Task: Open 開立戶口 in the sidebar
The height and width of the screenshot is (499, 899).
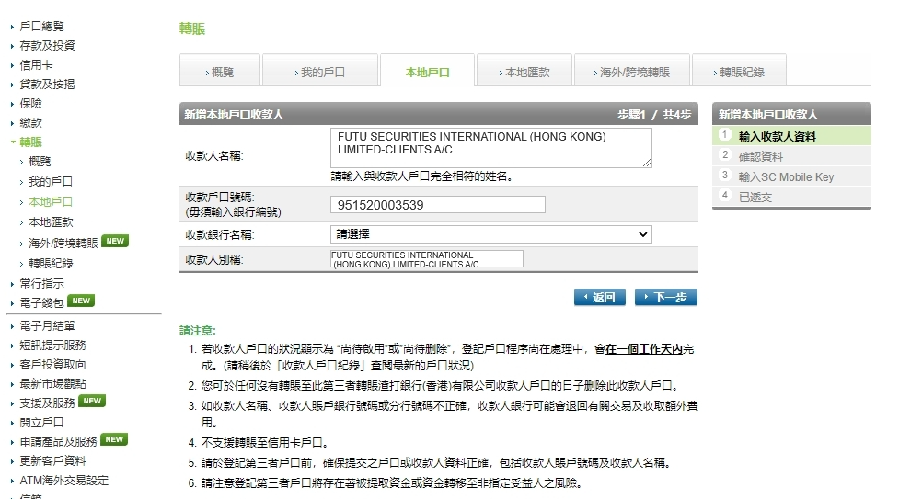Action: point(41,423)
